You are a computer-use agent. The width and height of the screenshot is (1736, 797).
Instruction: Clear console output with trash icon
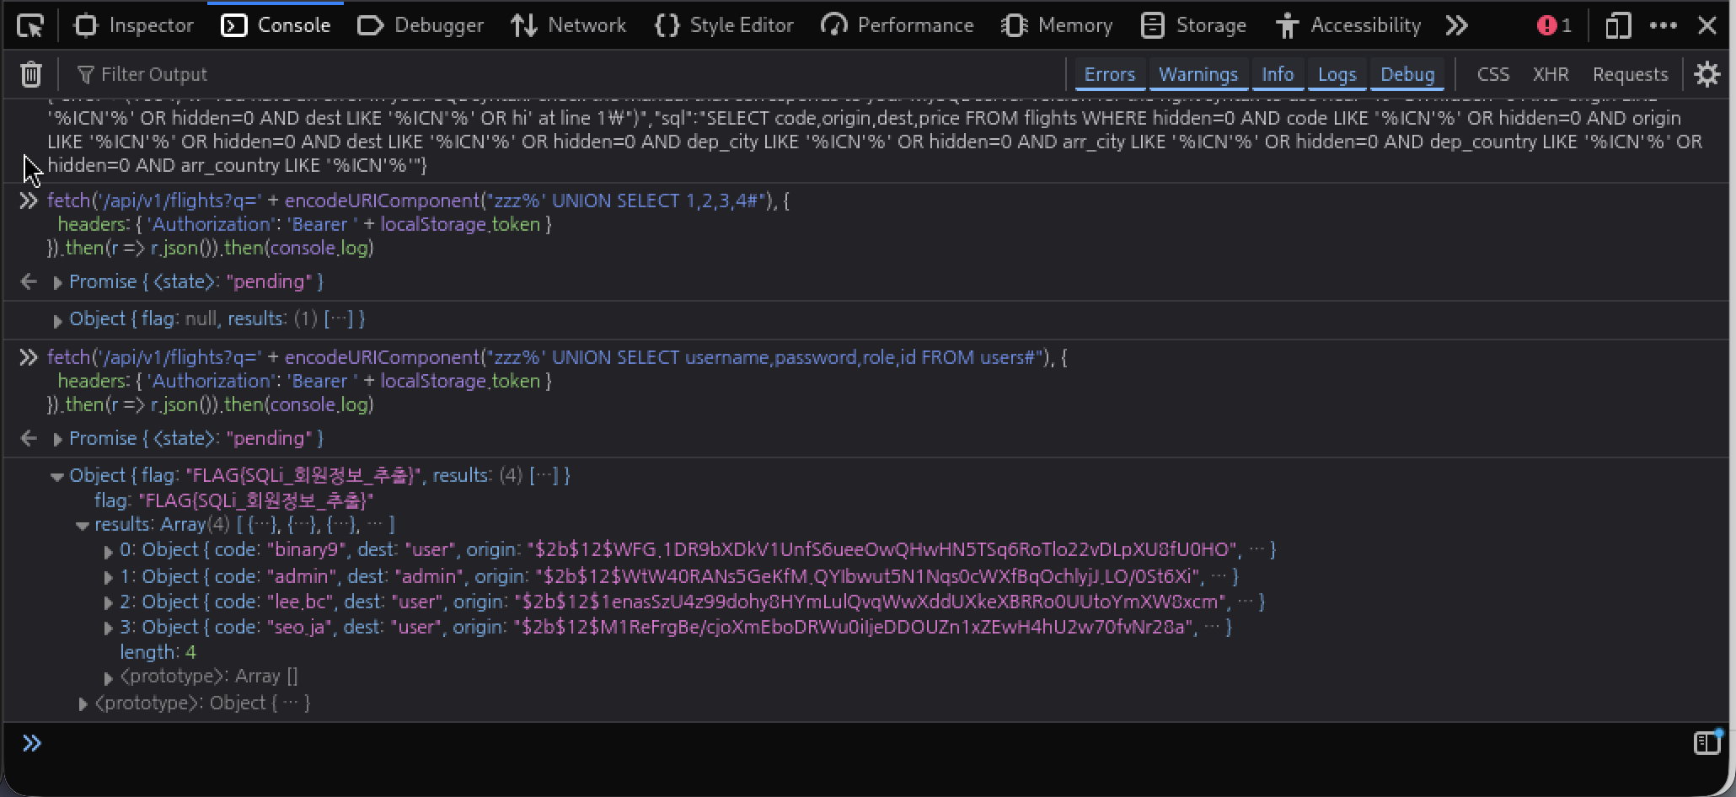pyautogui.click(x=31, y=74)
